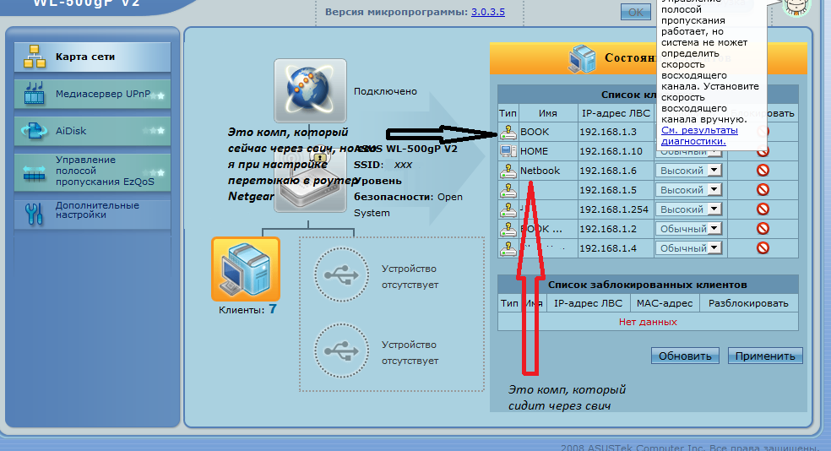
Task: Click the upper USB device placeholder icon
Action: [x=341, y=275]
